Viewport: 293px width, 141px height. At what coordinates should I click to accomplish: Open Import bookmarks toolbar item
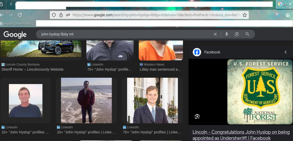(x=17, y=24)
